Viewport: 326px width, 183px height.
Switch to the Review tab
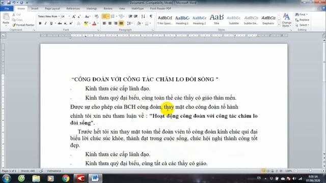(108, 9)
